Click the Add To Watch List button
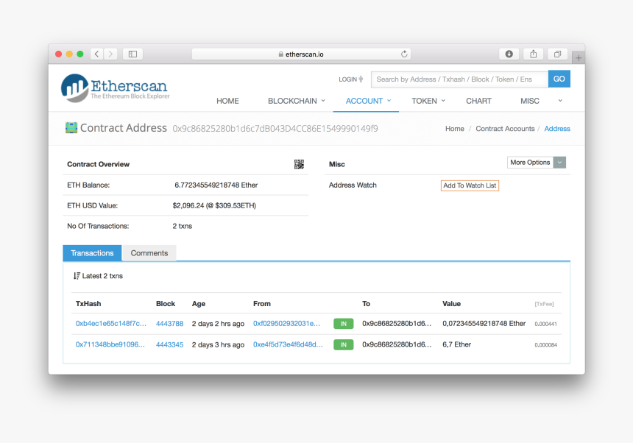 click(470, 185)
